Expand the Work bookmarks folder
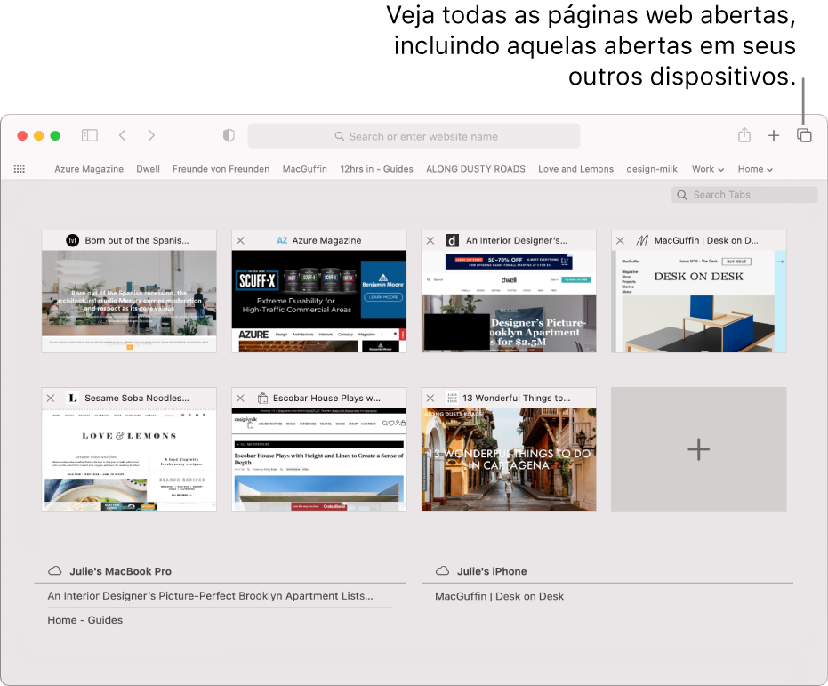 (708, 169)
